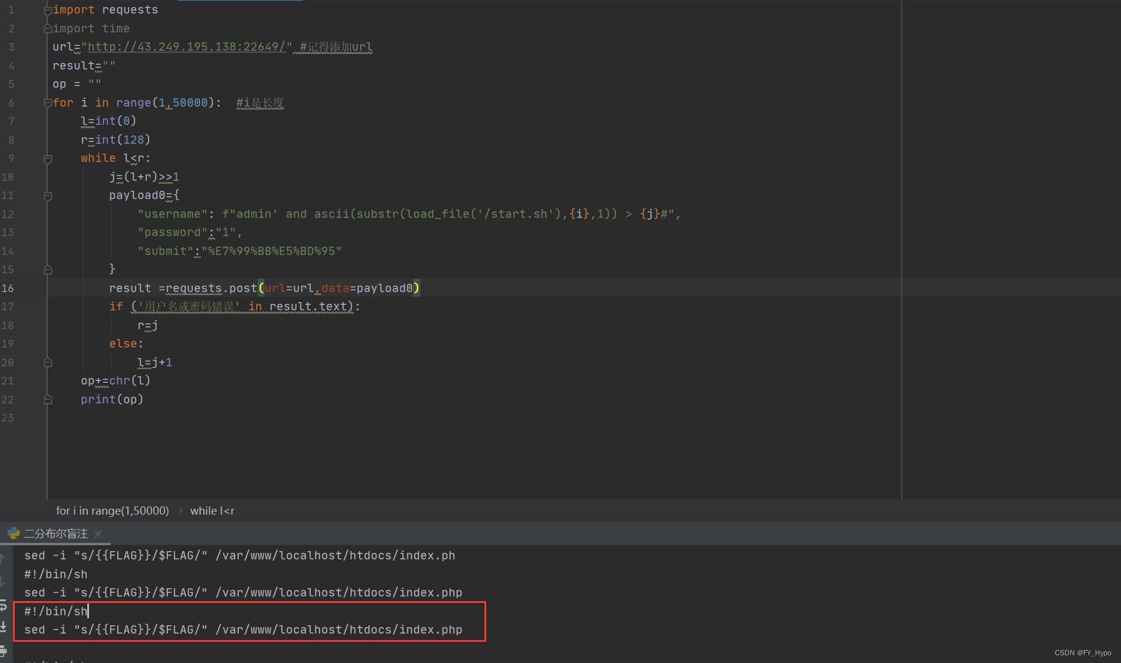Viewport: 1121px width, 663px height.
Task: Click 'j=(l+r)>>1' on line 10
Action: point(144,177)
